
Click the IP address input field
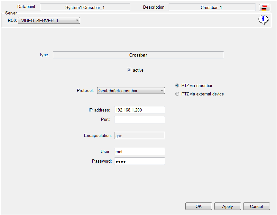click(x=139, y=110)
